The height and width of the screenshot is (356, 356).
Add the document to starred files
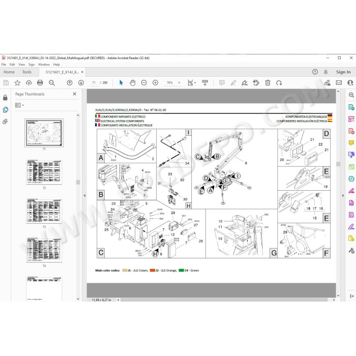17,83
